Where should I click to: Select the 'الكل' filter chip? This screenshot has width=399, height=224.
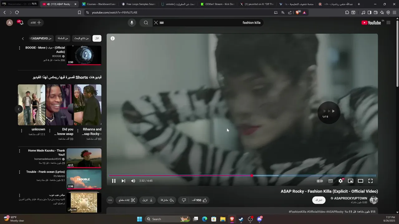pos(97,38)
